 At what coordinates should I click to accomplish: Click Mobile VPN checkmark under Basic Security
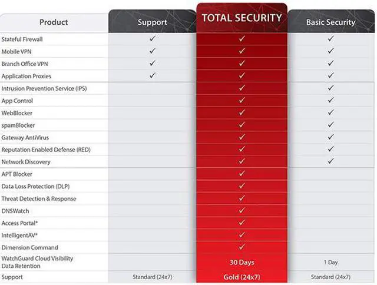330,51
